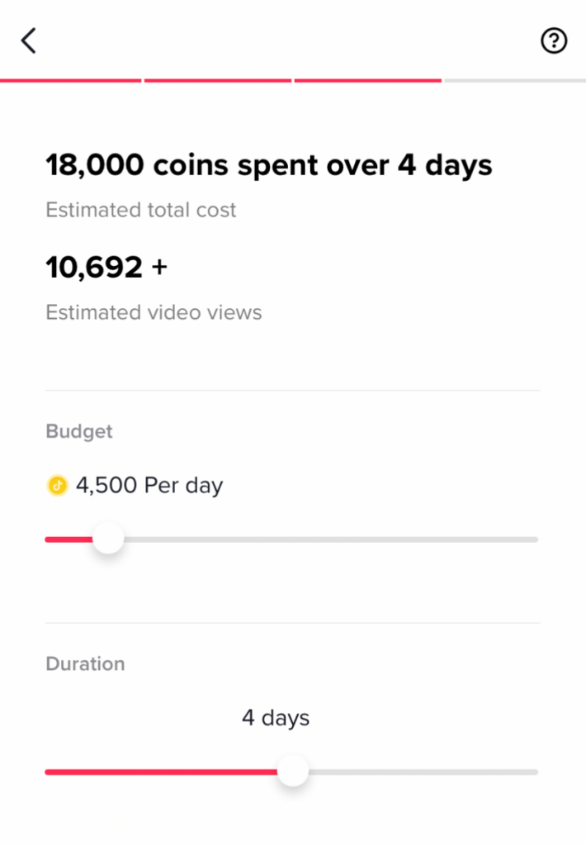The width and height of the screenshot is (586, 846).
Task: Click the 'Duration' section label
Action: click(85, 664)
